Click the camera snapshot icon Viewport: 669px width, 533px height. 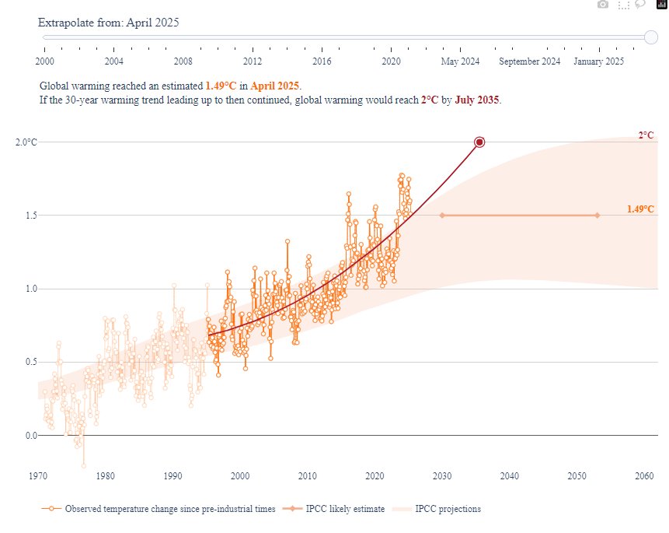[x=603, y=5]
